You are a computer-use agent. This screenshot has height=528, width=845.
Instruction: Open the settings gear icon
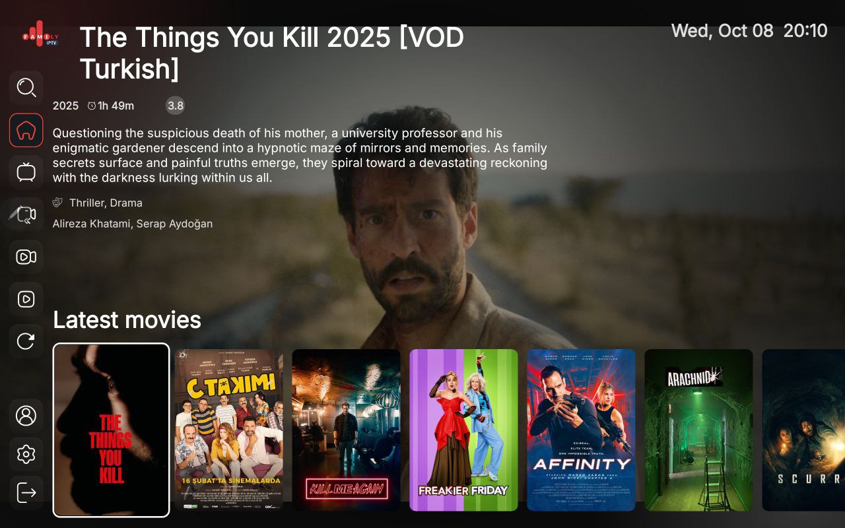click(x=26, y=454)
